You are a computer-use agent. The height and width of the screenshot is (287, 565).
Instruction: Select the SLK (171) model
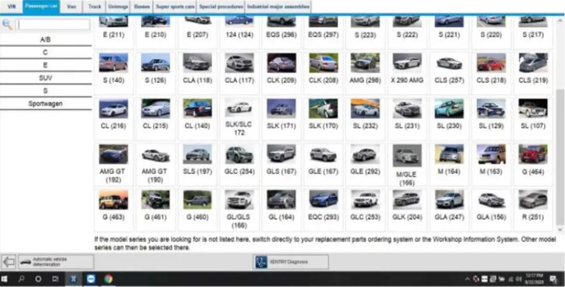tap(282, 118)
